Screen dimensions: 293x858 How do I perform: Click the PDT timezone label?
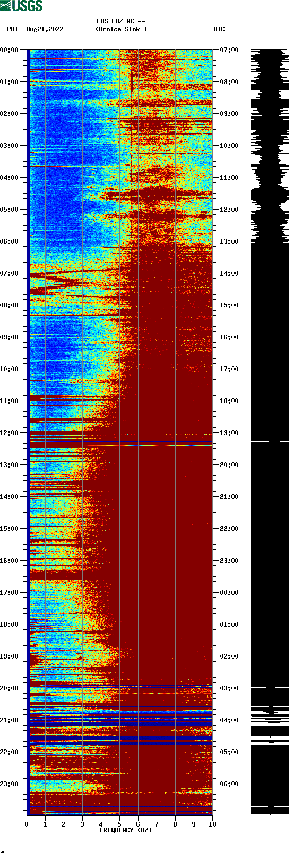[13, 29]
